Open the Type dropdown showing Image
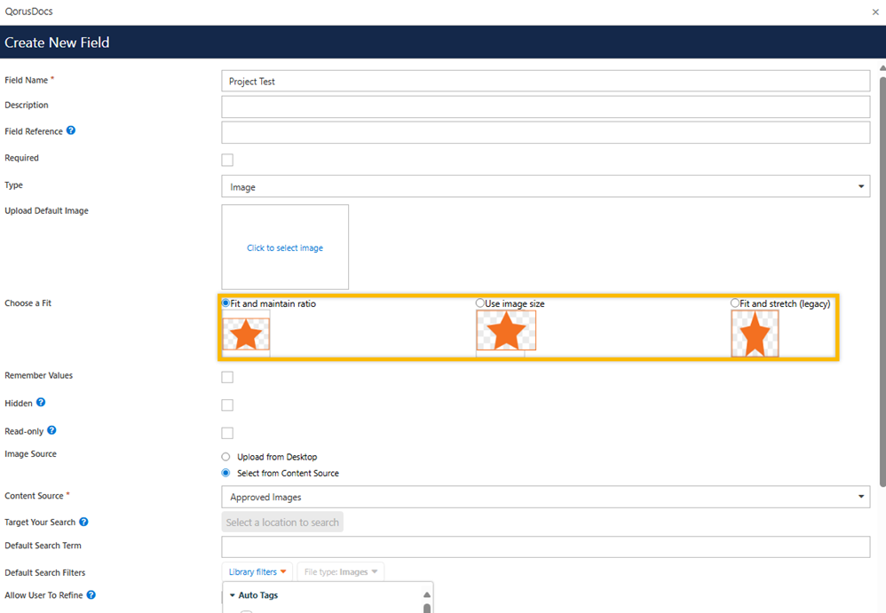Screen dimensions: 886x613 click(545, 187)
